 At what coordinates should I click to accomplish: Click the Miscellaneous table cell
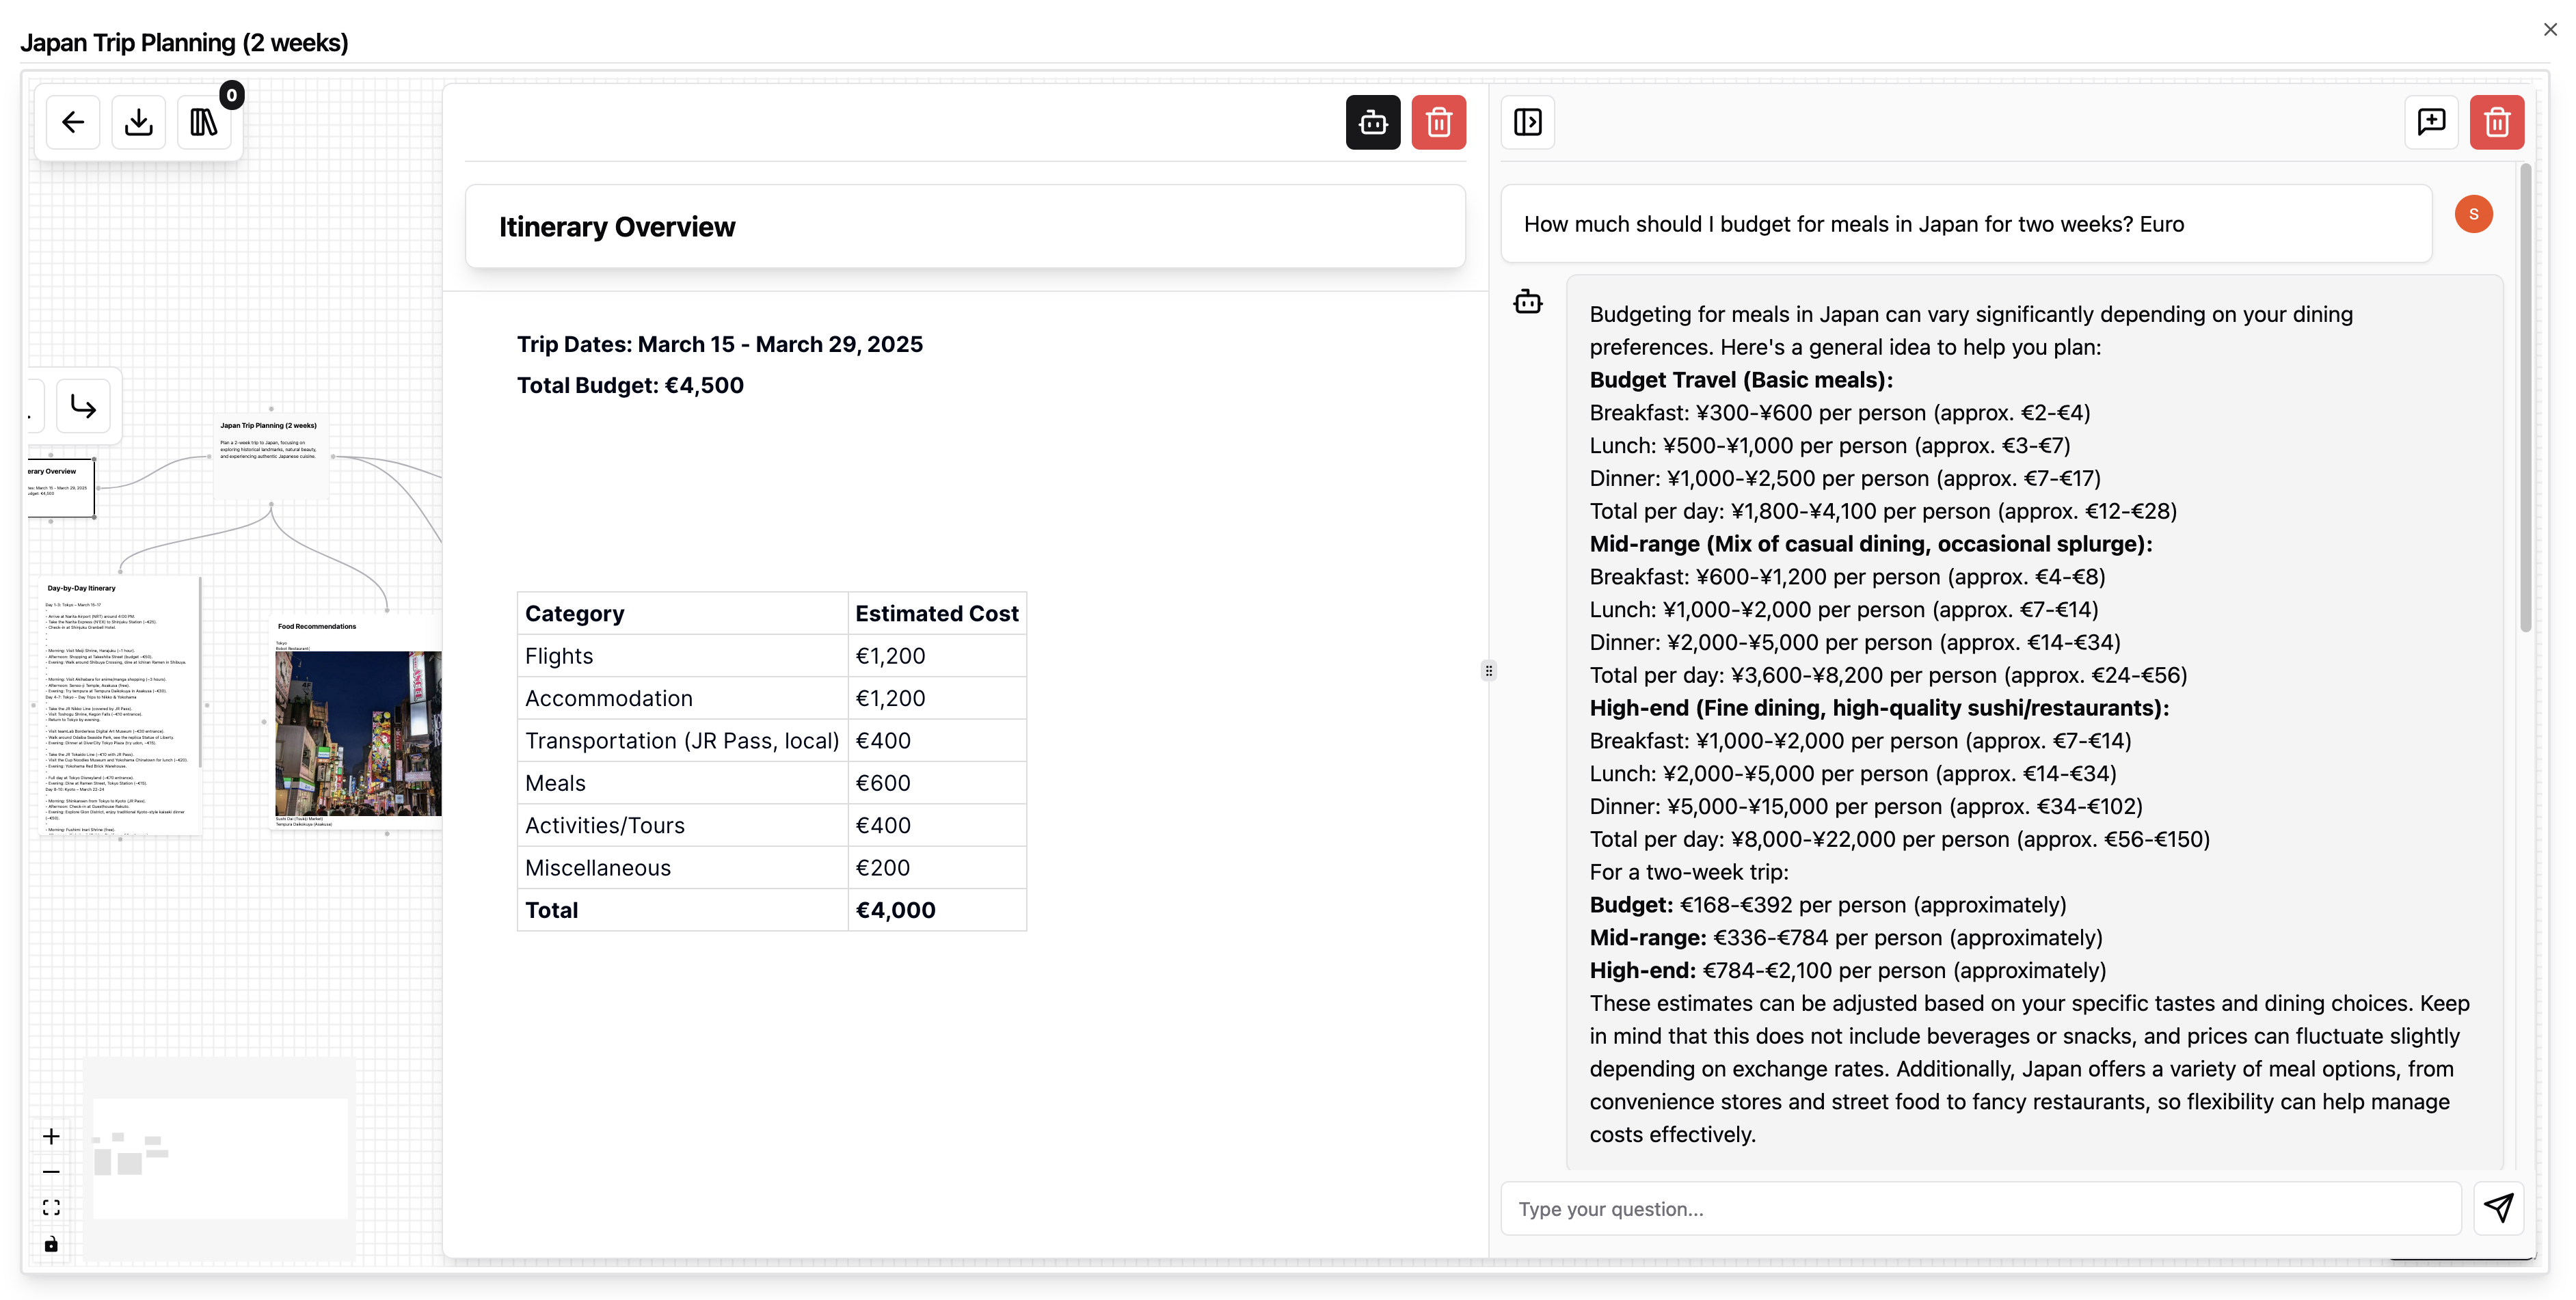click(x=682, y=868)
